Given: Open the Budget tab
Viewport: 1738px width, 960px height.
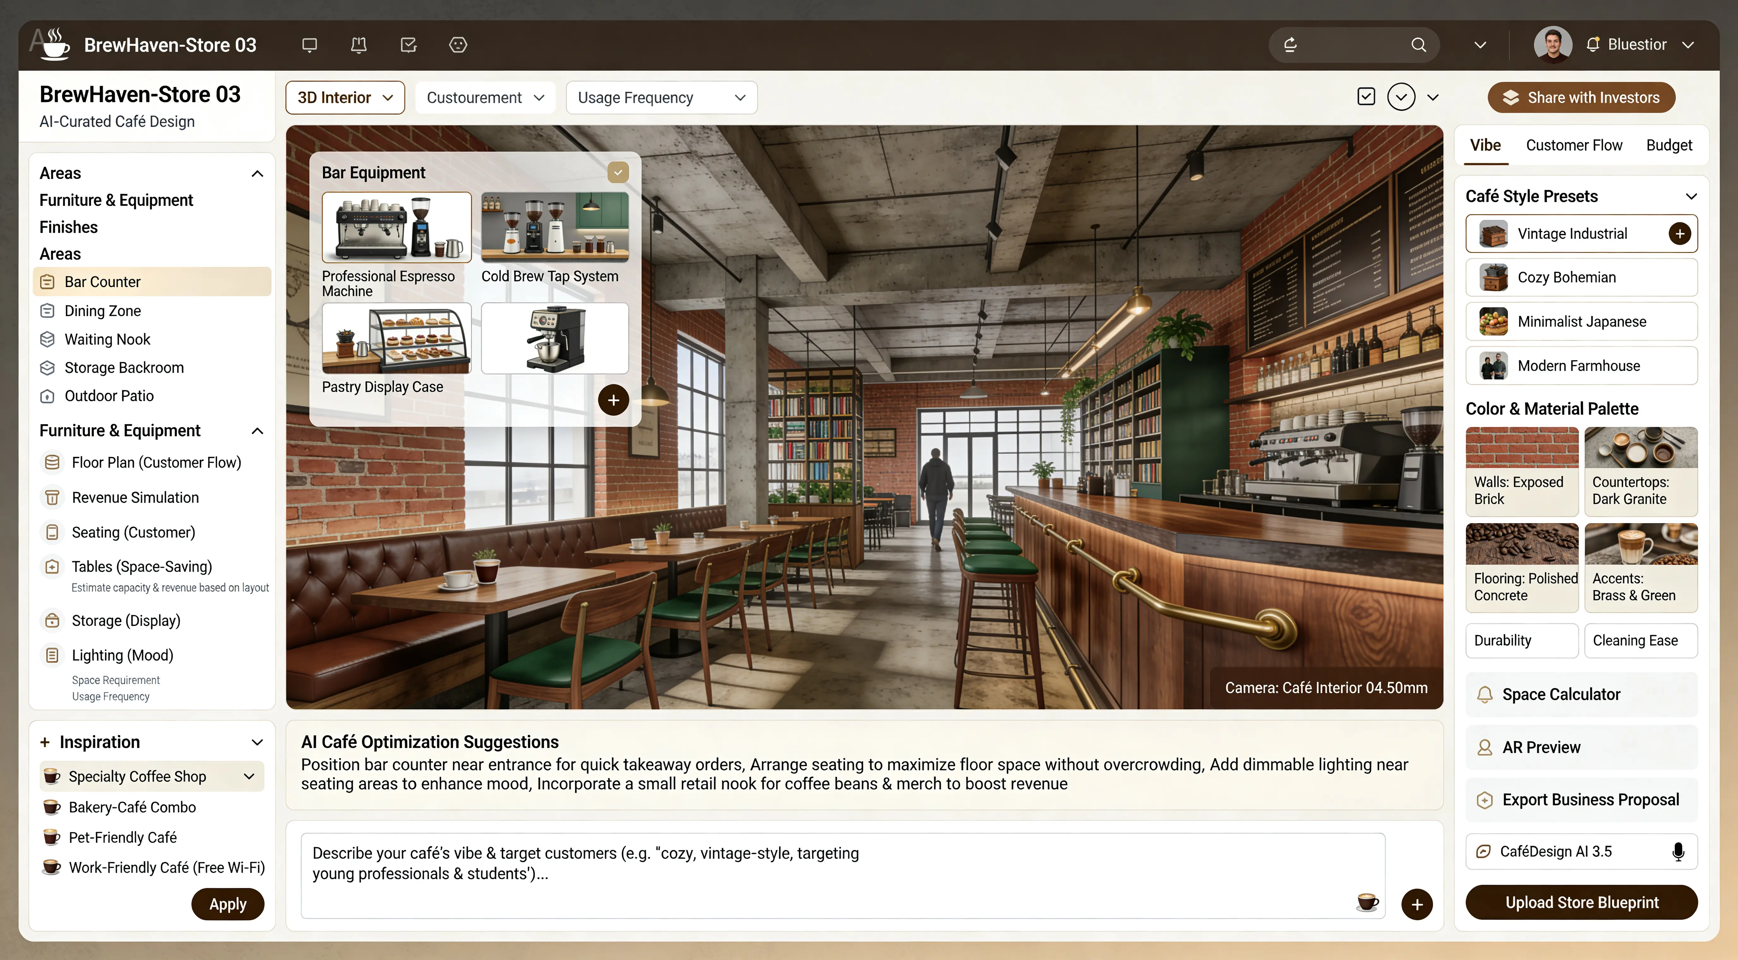Looking at the screenshot, I should (x=1669, y=144).
